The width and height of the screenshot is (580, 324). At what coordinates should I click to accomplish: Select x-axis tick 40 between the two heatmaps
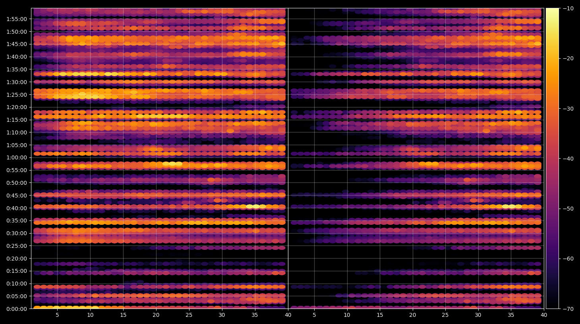288,315
